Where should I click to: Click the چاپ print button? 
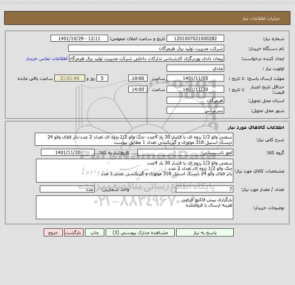[x=95, y=232]
